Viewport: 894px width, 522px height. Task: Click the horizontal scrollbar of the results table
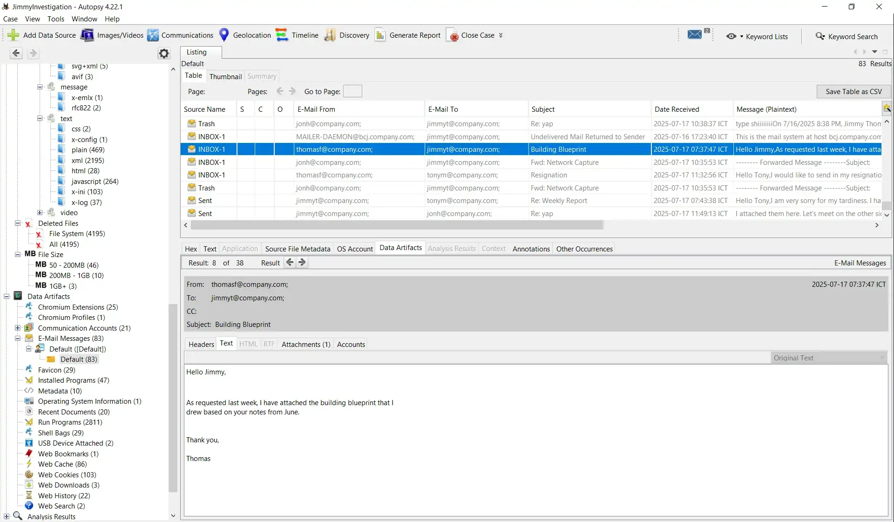397,225
